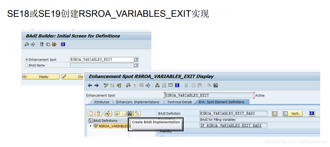
Task: Click the Enhancement Spot input in BAdI Builder
Action: point(102,60)
